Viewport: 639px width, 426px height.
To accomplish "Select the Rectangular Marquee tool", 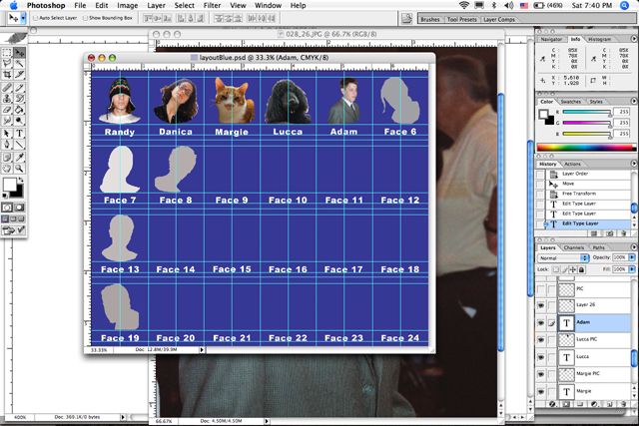I will pos(7,53).
